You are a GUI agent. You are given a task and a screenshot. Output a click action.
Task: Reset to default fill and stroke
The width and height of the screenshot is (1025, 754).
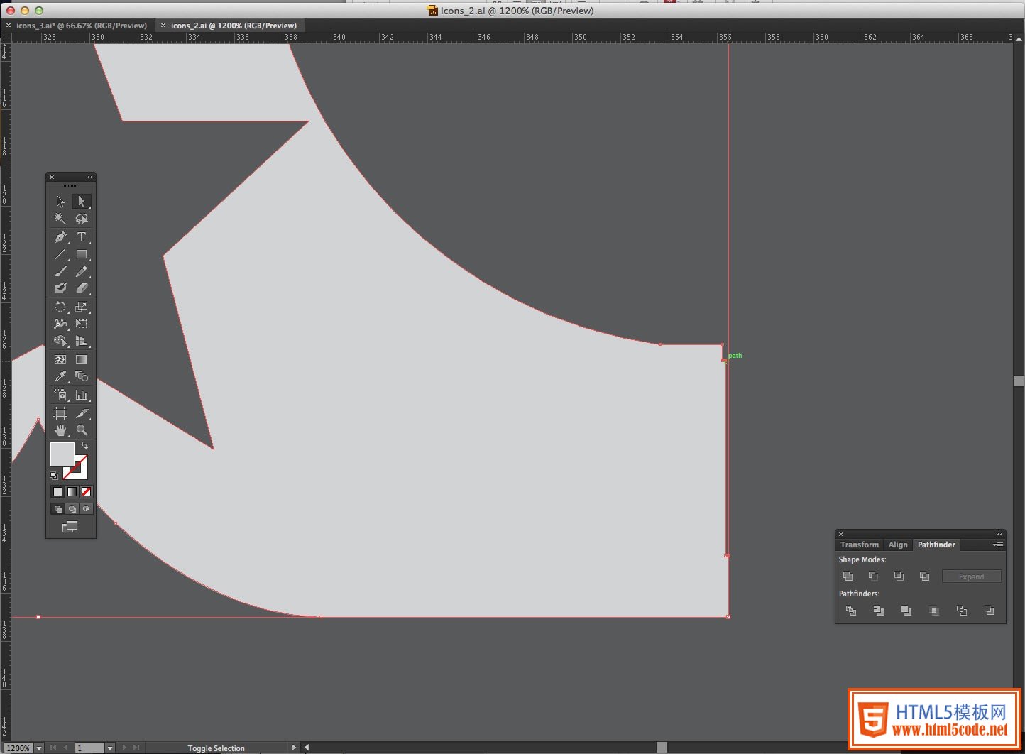[x=54, y=476]
